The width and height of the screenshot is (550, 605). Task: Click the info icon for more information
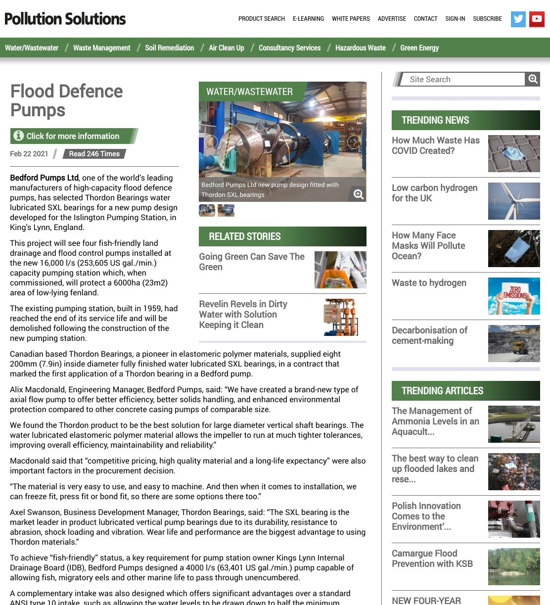pyautogui.click(x=19, y=136)
